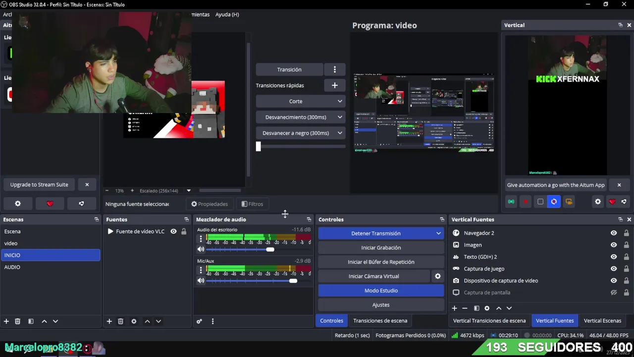Open advanced audio properties gears icon
The width and height of the screenshot is (634, 357).
(x=199, y=321)
